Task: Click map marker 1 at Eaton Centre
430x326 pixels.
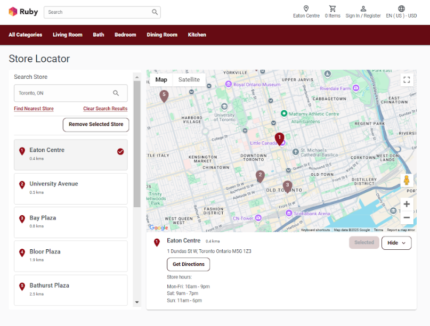Action: 279,139
